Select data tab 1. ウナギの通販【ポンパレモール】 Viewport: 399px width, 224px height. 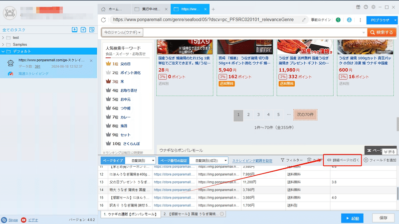pyautogui.click(x=131, y=214)
